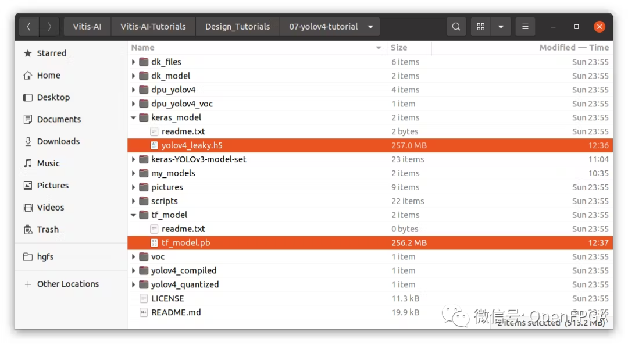Open Other Locations in sidebar
The width and height of the screenshot is (628, 346).
point(67,284)
